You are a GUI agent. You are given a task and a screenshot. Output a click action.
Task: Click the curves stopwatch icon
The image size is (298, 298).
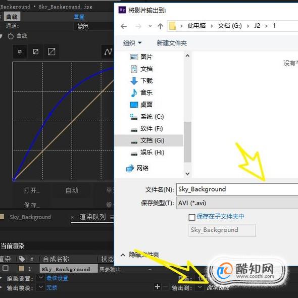click(11, 36)
